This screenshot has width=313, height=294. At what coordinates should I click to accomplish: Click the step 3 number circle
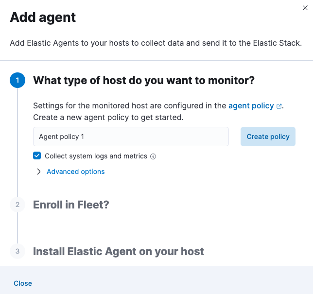[17, 251]
